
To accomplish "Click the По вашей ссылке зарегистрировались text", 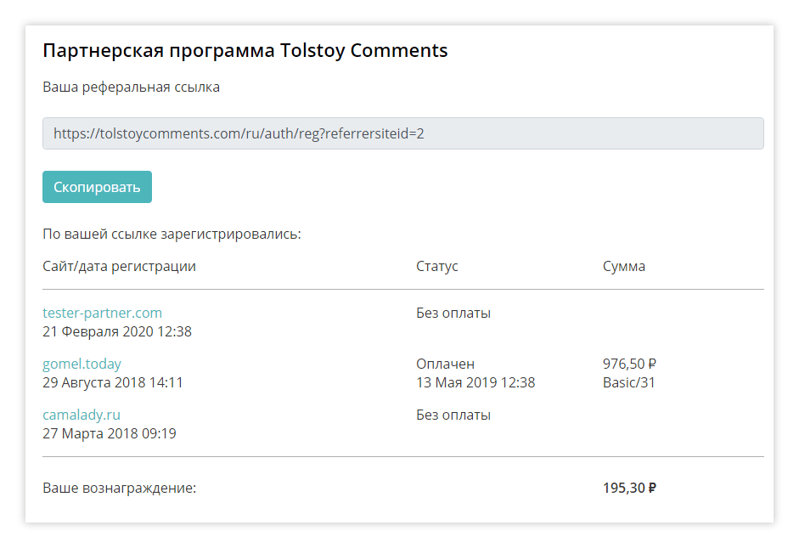I will point(172,234).
